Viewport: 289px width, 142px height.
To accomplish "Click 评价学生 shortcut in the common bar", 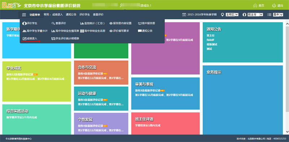I will pos(85,14).
